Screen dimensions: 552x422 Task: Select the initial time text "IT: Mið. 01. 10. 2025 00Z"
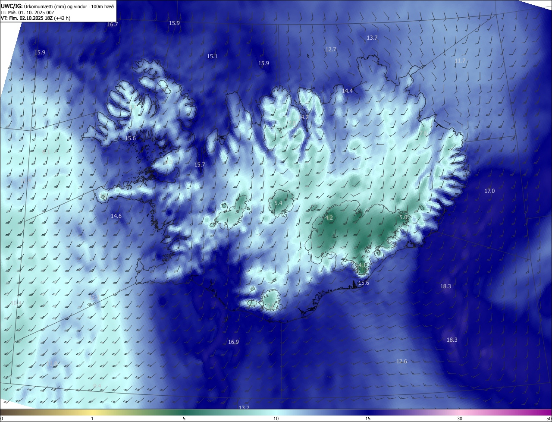28,12
